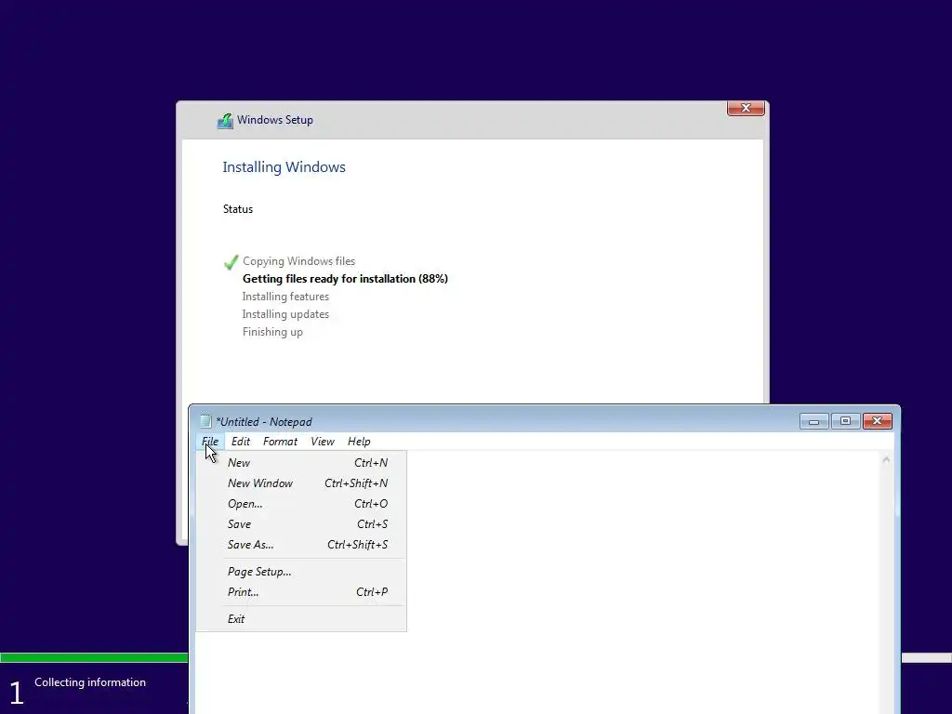952x714 pixels.
Task: Click 'Copying Windows files' status text
Action: (x=298, y=261)
